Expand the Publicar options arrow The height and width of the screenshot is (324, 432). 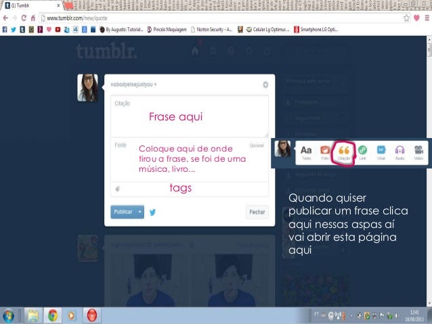click(x=140, y=212)
